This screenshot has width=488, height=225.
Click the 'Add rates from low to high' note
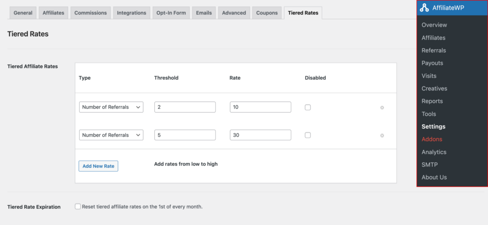(186, 164)
